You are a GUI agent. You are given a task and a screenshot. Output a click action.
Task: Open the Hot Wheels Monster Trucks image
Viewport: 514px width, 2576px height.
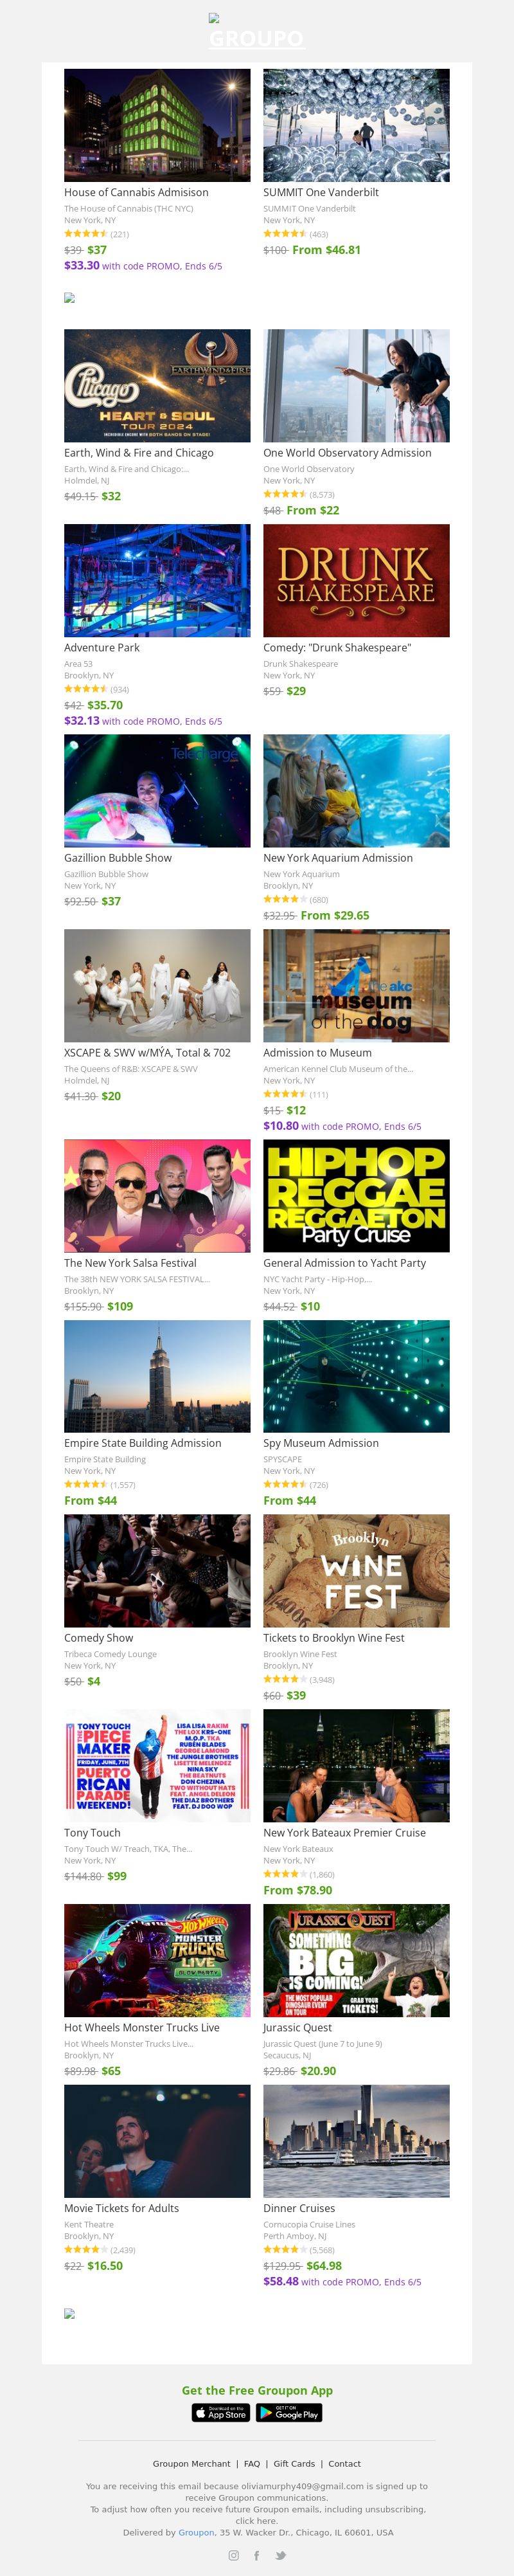tap(157, 1960)
